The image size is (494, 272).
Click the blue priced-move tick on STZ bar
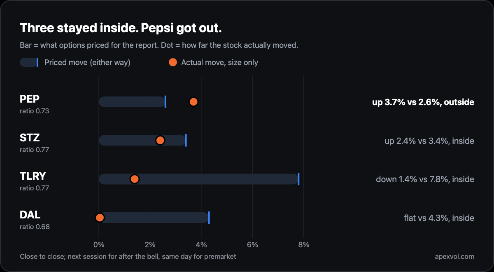pyautogui.click(x=186, y=141)
